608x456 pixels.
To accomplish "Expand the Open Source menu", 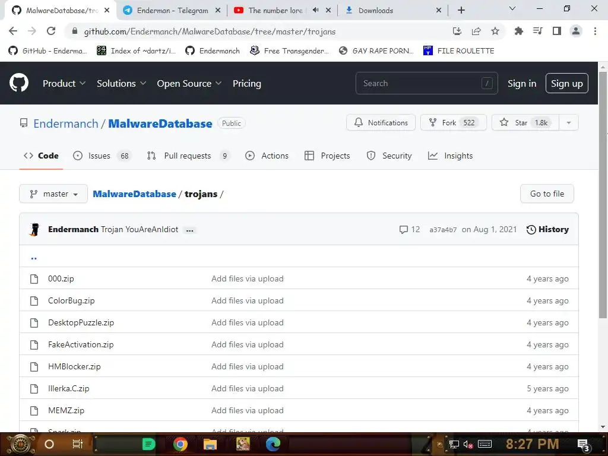I will coord(189,83).
